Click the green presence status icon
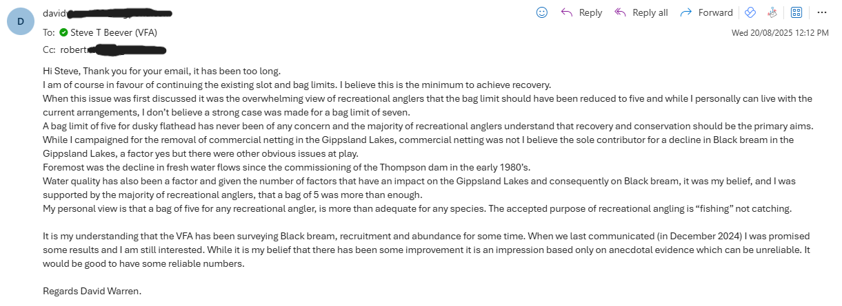 [63, 32]
